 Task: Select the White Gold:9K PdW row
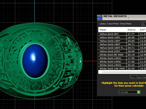coord(122,55)
